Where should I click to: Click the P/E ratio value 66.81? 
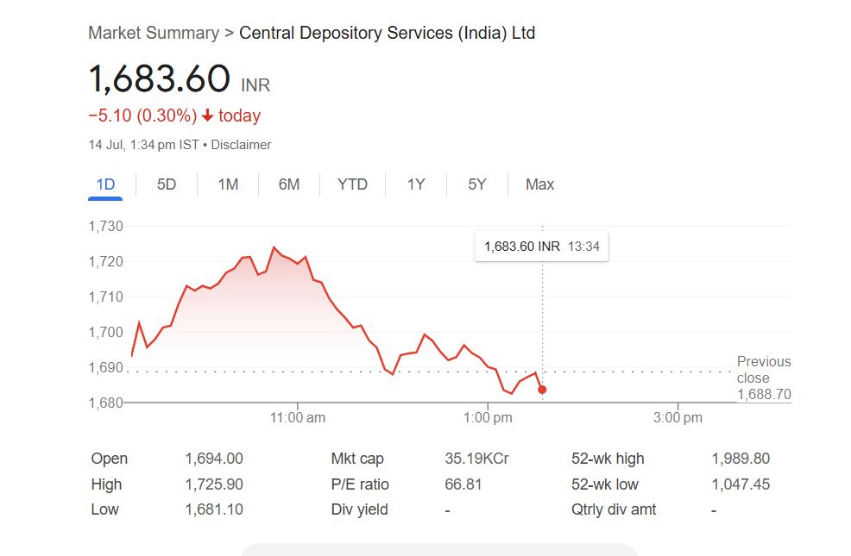coord(463,484)
